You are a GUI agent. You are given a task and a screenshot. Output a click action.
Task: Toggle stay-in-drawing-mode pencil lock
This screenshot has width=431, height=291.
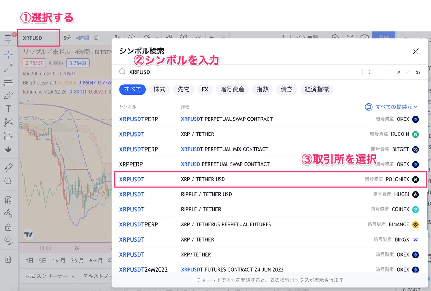[x=8, y=214]
